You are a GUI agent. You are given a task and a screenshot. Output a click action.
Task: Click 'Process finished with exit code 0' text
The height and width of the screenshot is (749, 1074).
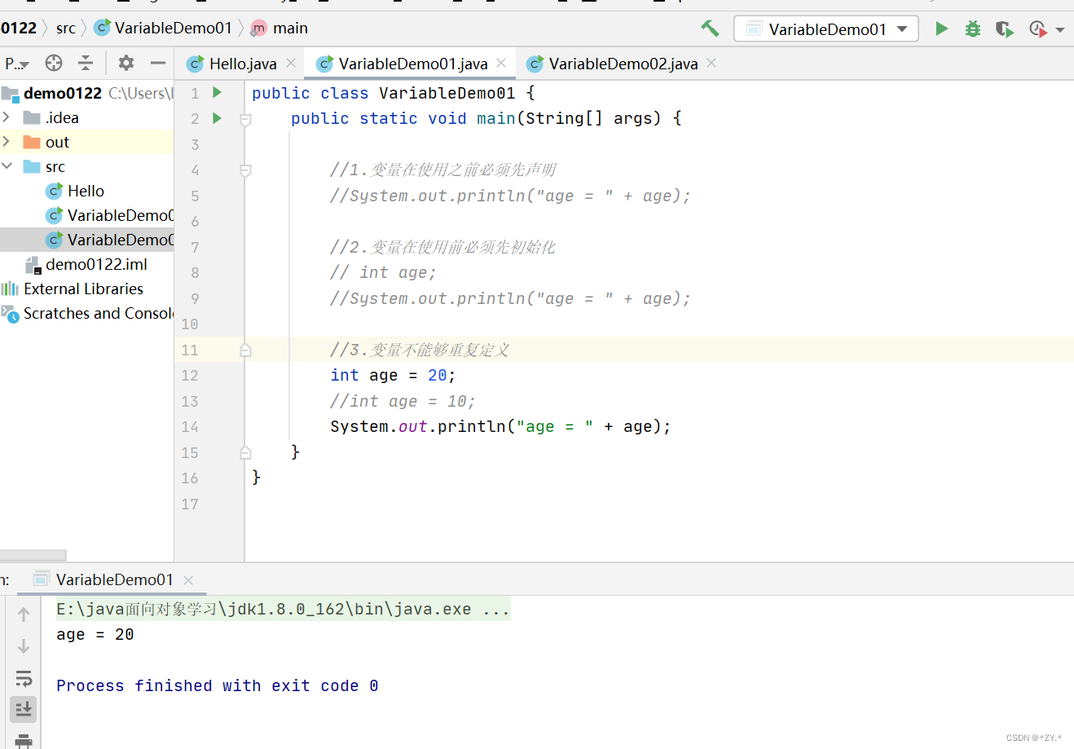coord(217,685)
